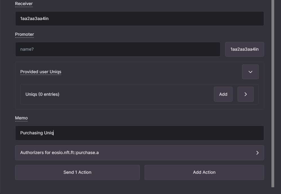
Task: Focus the Receiver input field
Action: (x=140, y=19)
